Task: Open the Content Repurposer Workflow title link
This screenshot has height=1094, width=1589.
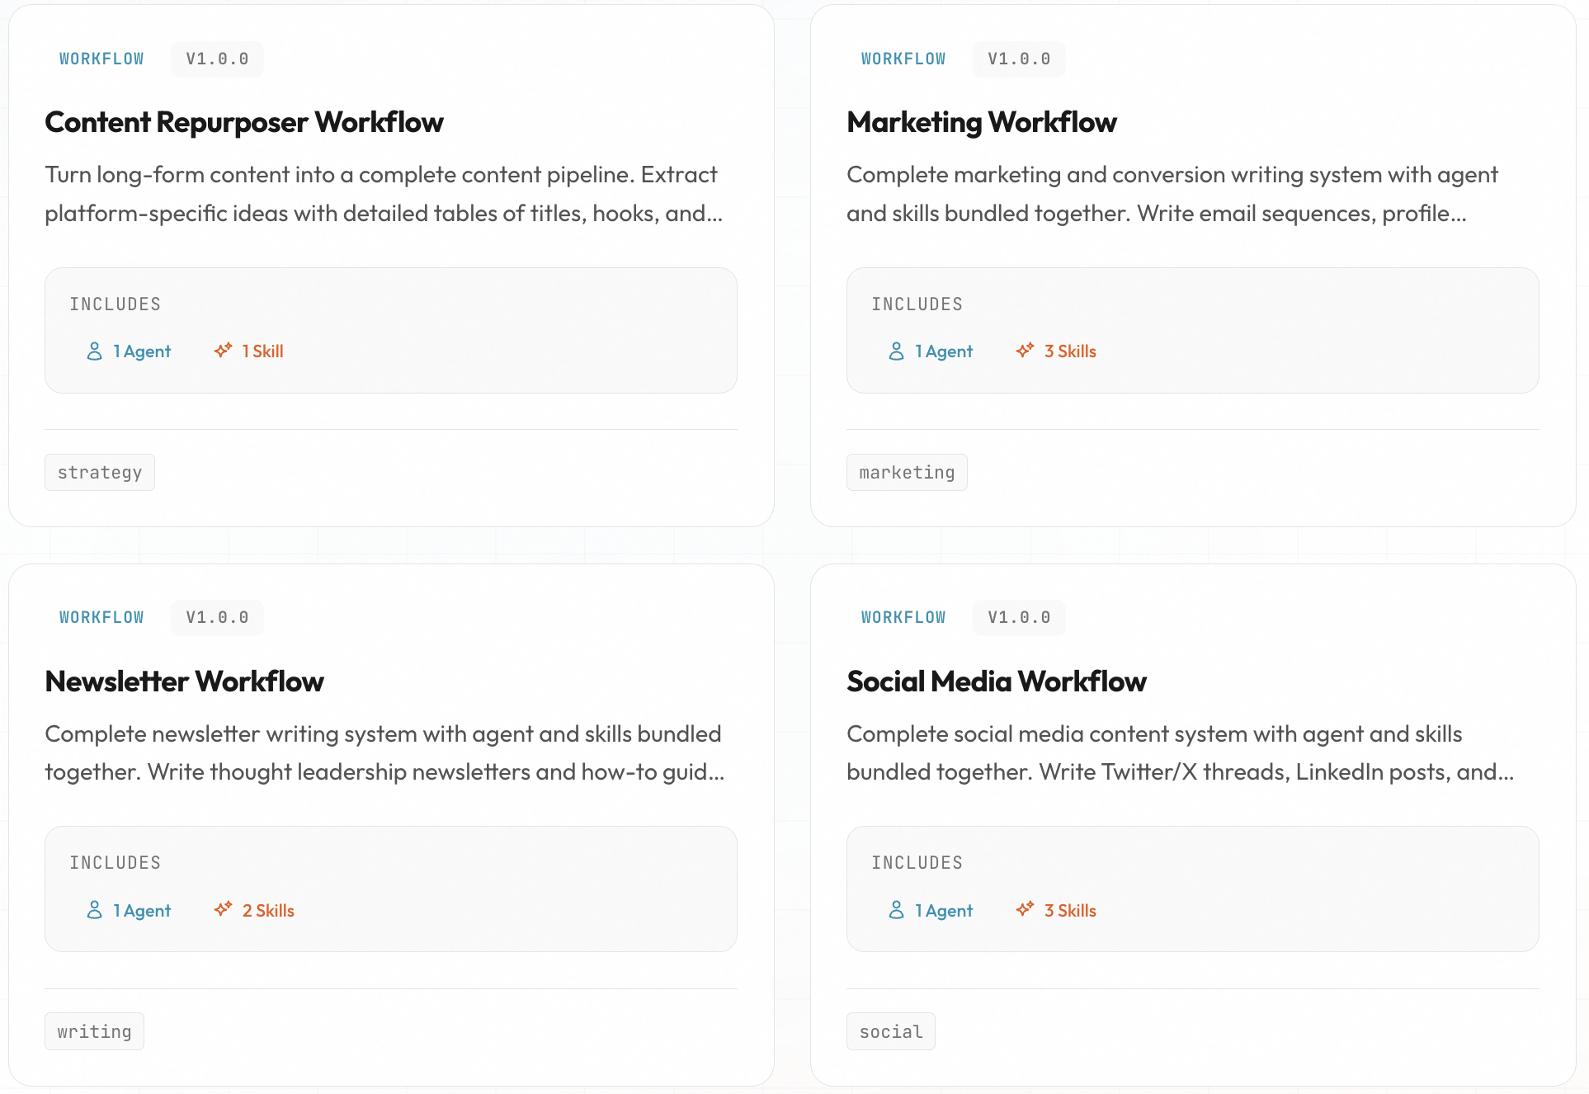Action: 244,121
